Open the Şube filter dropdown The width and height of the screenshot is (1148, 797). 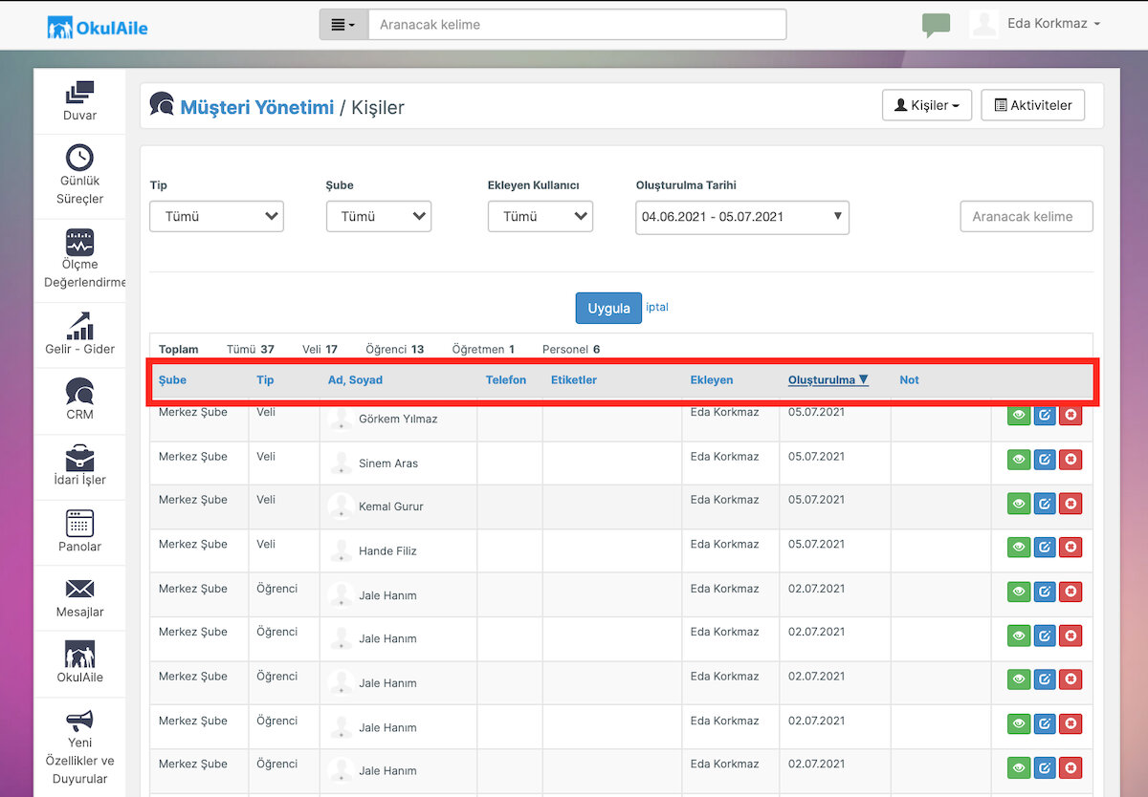(379, 216)
